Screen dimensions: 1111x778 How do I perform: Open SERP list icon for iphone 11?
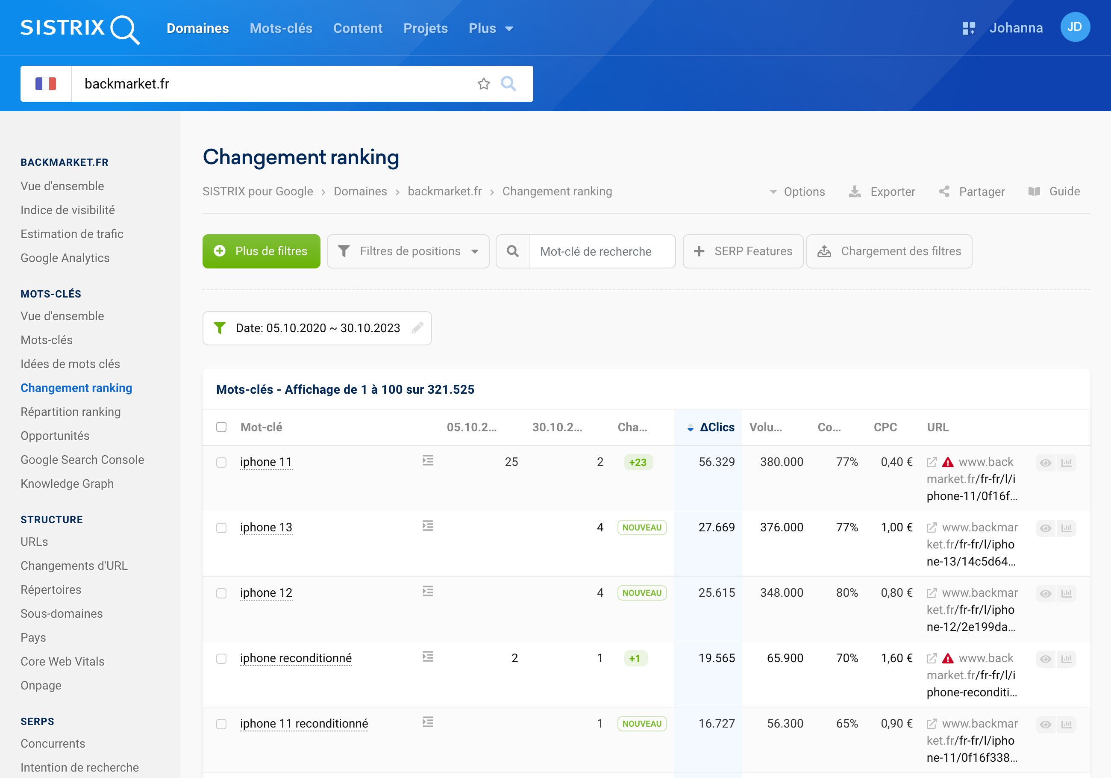click(428, 460)
